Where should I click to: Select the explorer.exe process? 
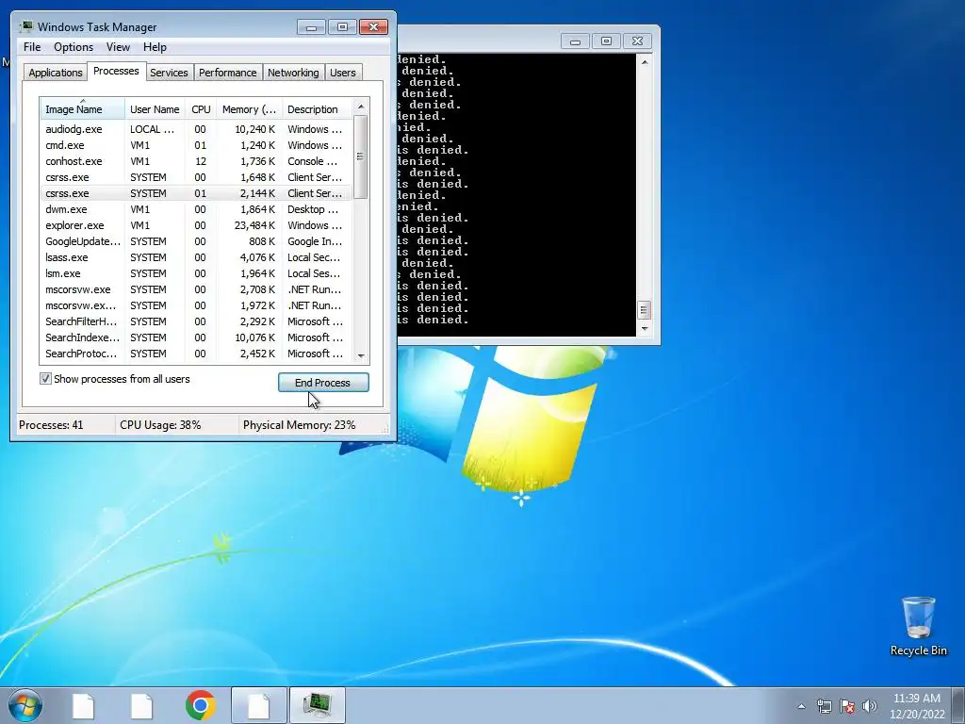coord(196,225)
